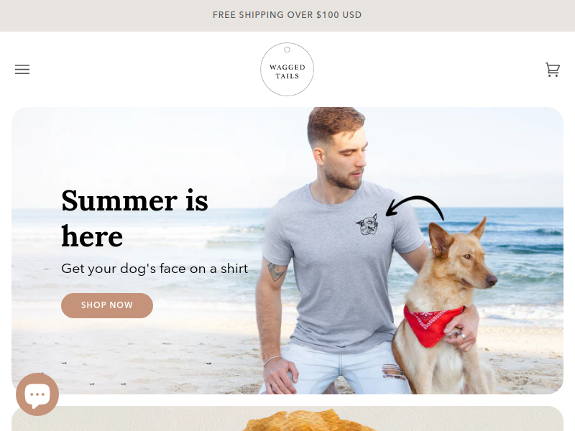Click the tattoo on the man's arm

(x=277, y=272)
